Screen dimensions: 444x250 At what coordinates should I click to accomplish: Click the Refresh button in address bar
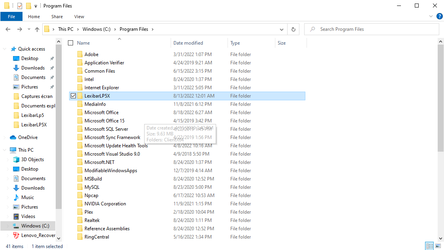(293, 29)
